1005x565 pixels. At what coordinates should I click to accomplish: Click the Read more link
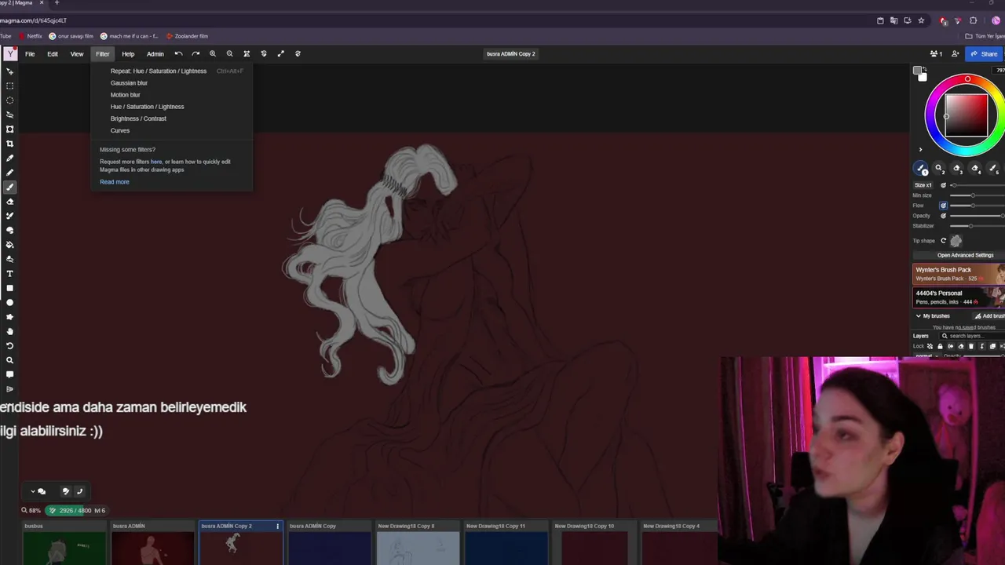tap(115, 182)
